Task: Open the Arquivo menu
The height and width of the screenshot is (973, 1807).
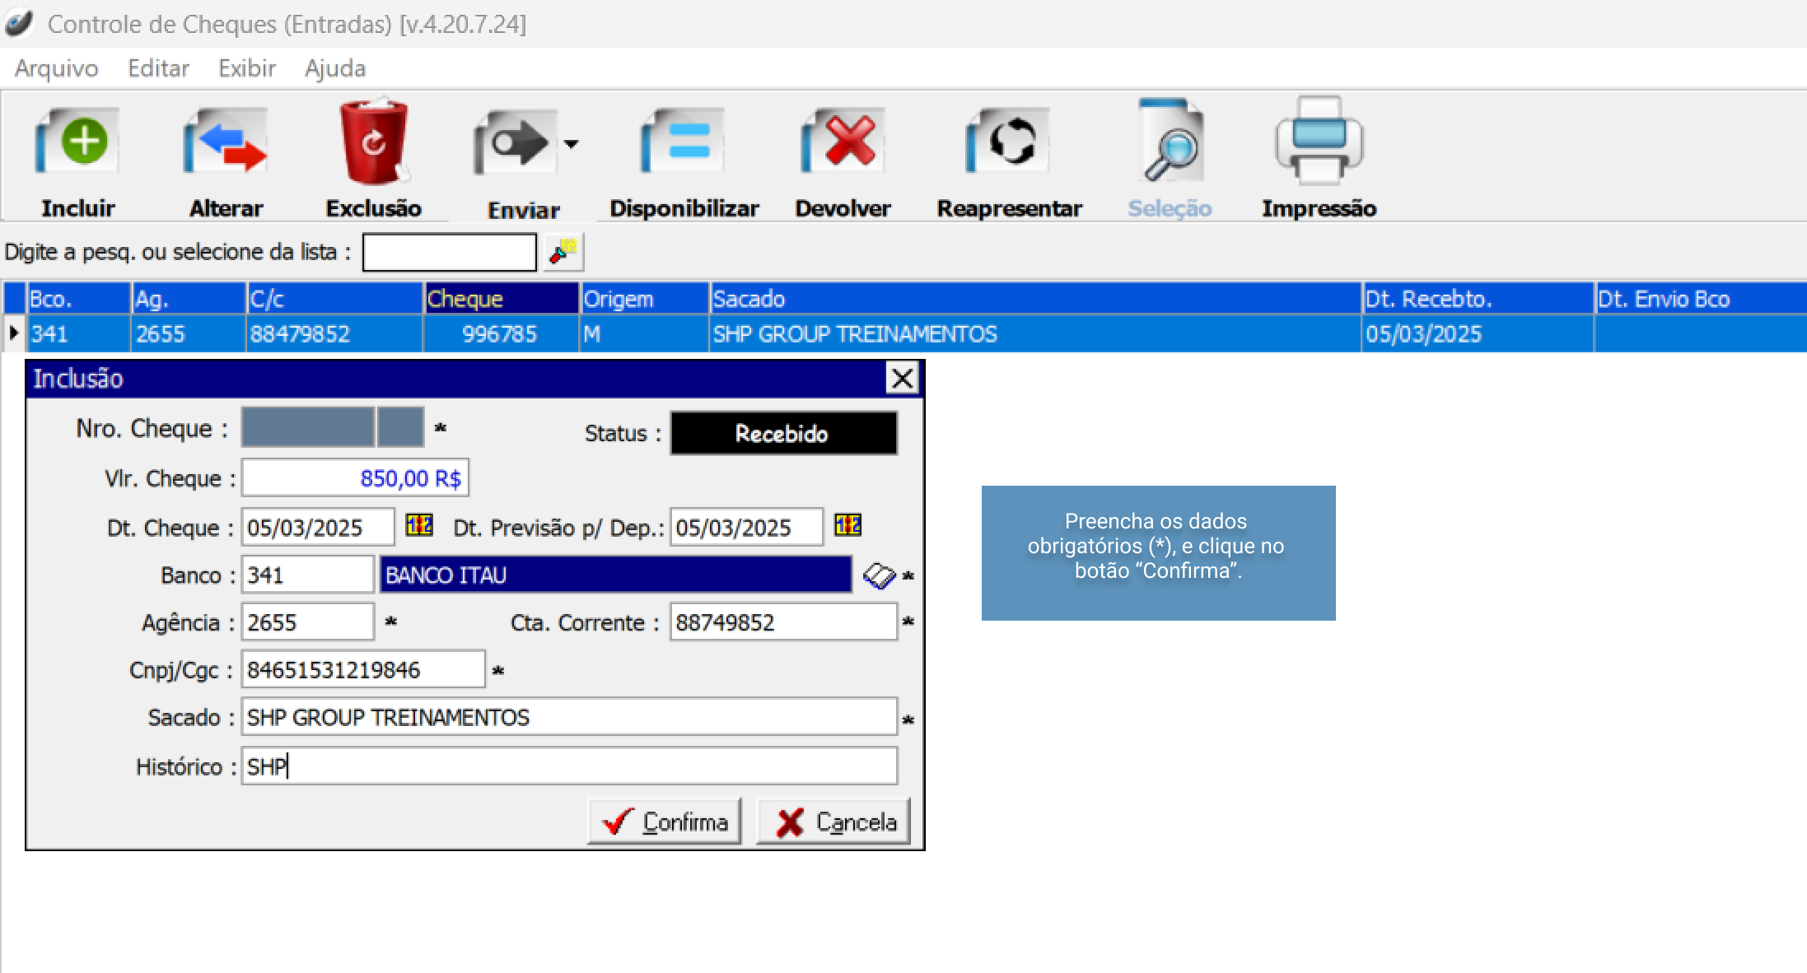Action: (x=56, y=68)
